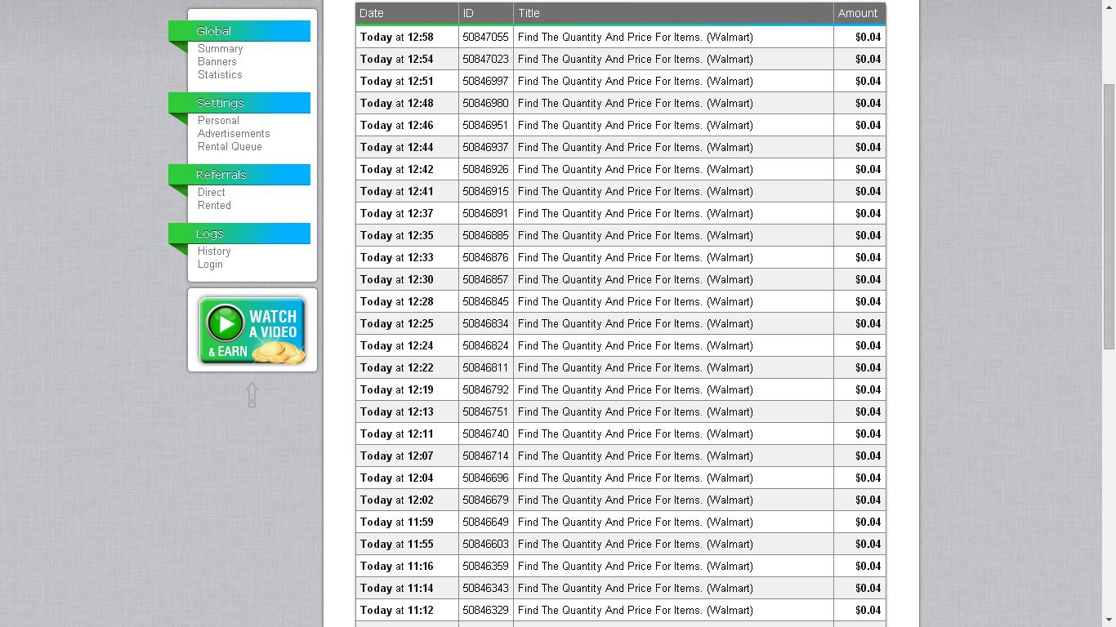Click the title in row 50846876
1116x627 pixels.
pyautogui.click(x=636, y=257)
